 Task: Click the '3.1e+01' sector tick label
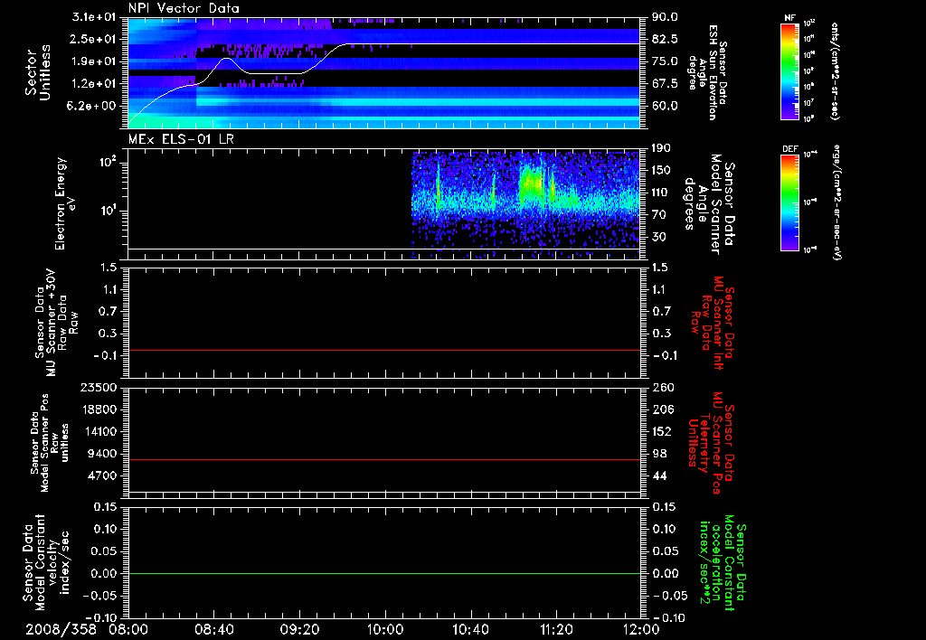94,17
